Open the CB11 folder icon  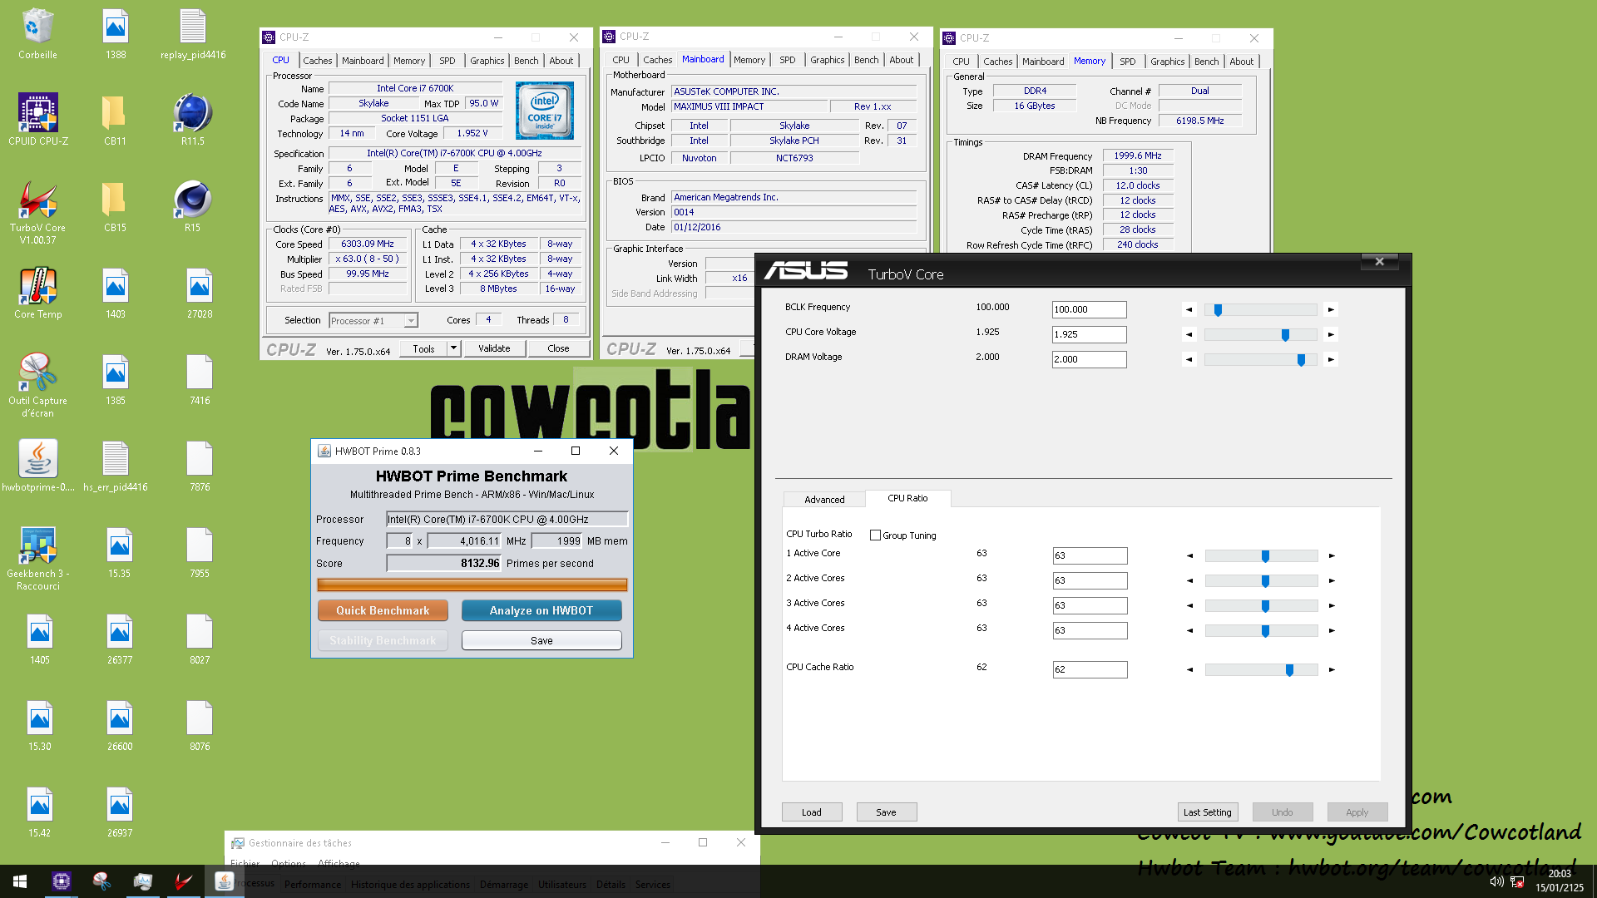click(115, 120)
